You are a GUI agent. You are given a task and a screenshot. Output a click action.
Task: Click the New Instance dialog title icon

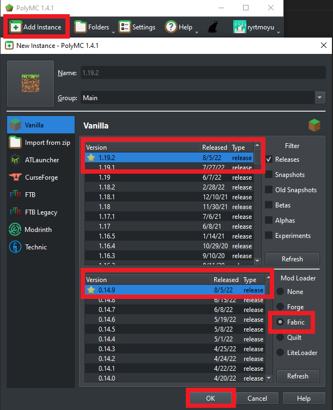[9, 46]
